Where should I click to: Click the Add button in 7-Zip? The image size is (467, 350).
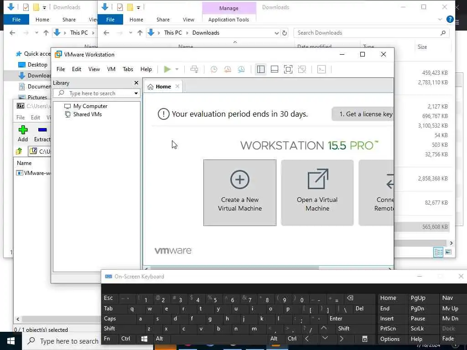(x=23, y=134)
